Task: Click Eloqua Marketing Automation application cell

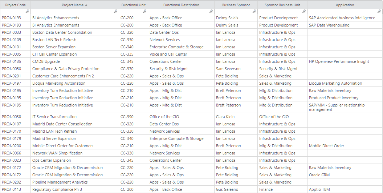Action: pyautogui.click(x=345, y=83)
